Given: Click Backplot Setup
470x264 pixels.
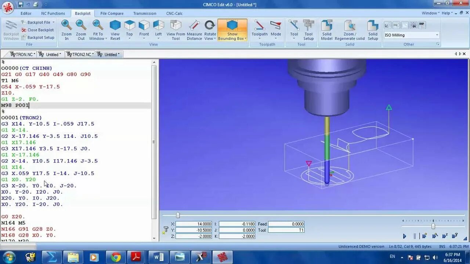Looking at the screenshot, I should pyautogui.click(x=37, y=37).
